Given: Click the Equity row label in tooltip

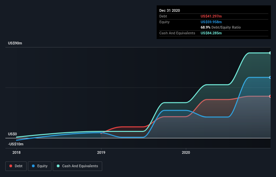Looking at the screenshot, I should click(164, 22).
